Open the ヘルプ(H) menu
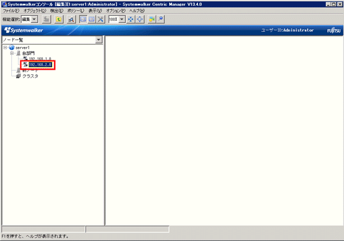 [137, 11]
